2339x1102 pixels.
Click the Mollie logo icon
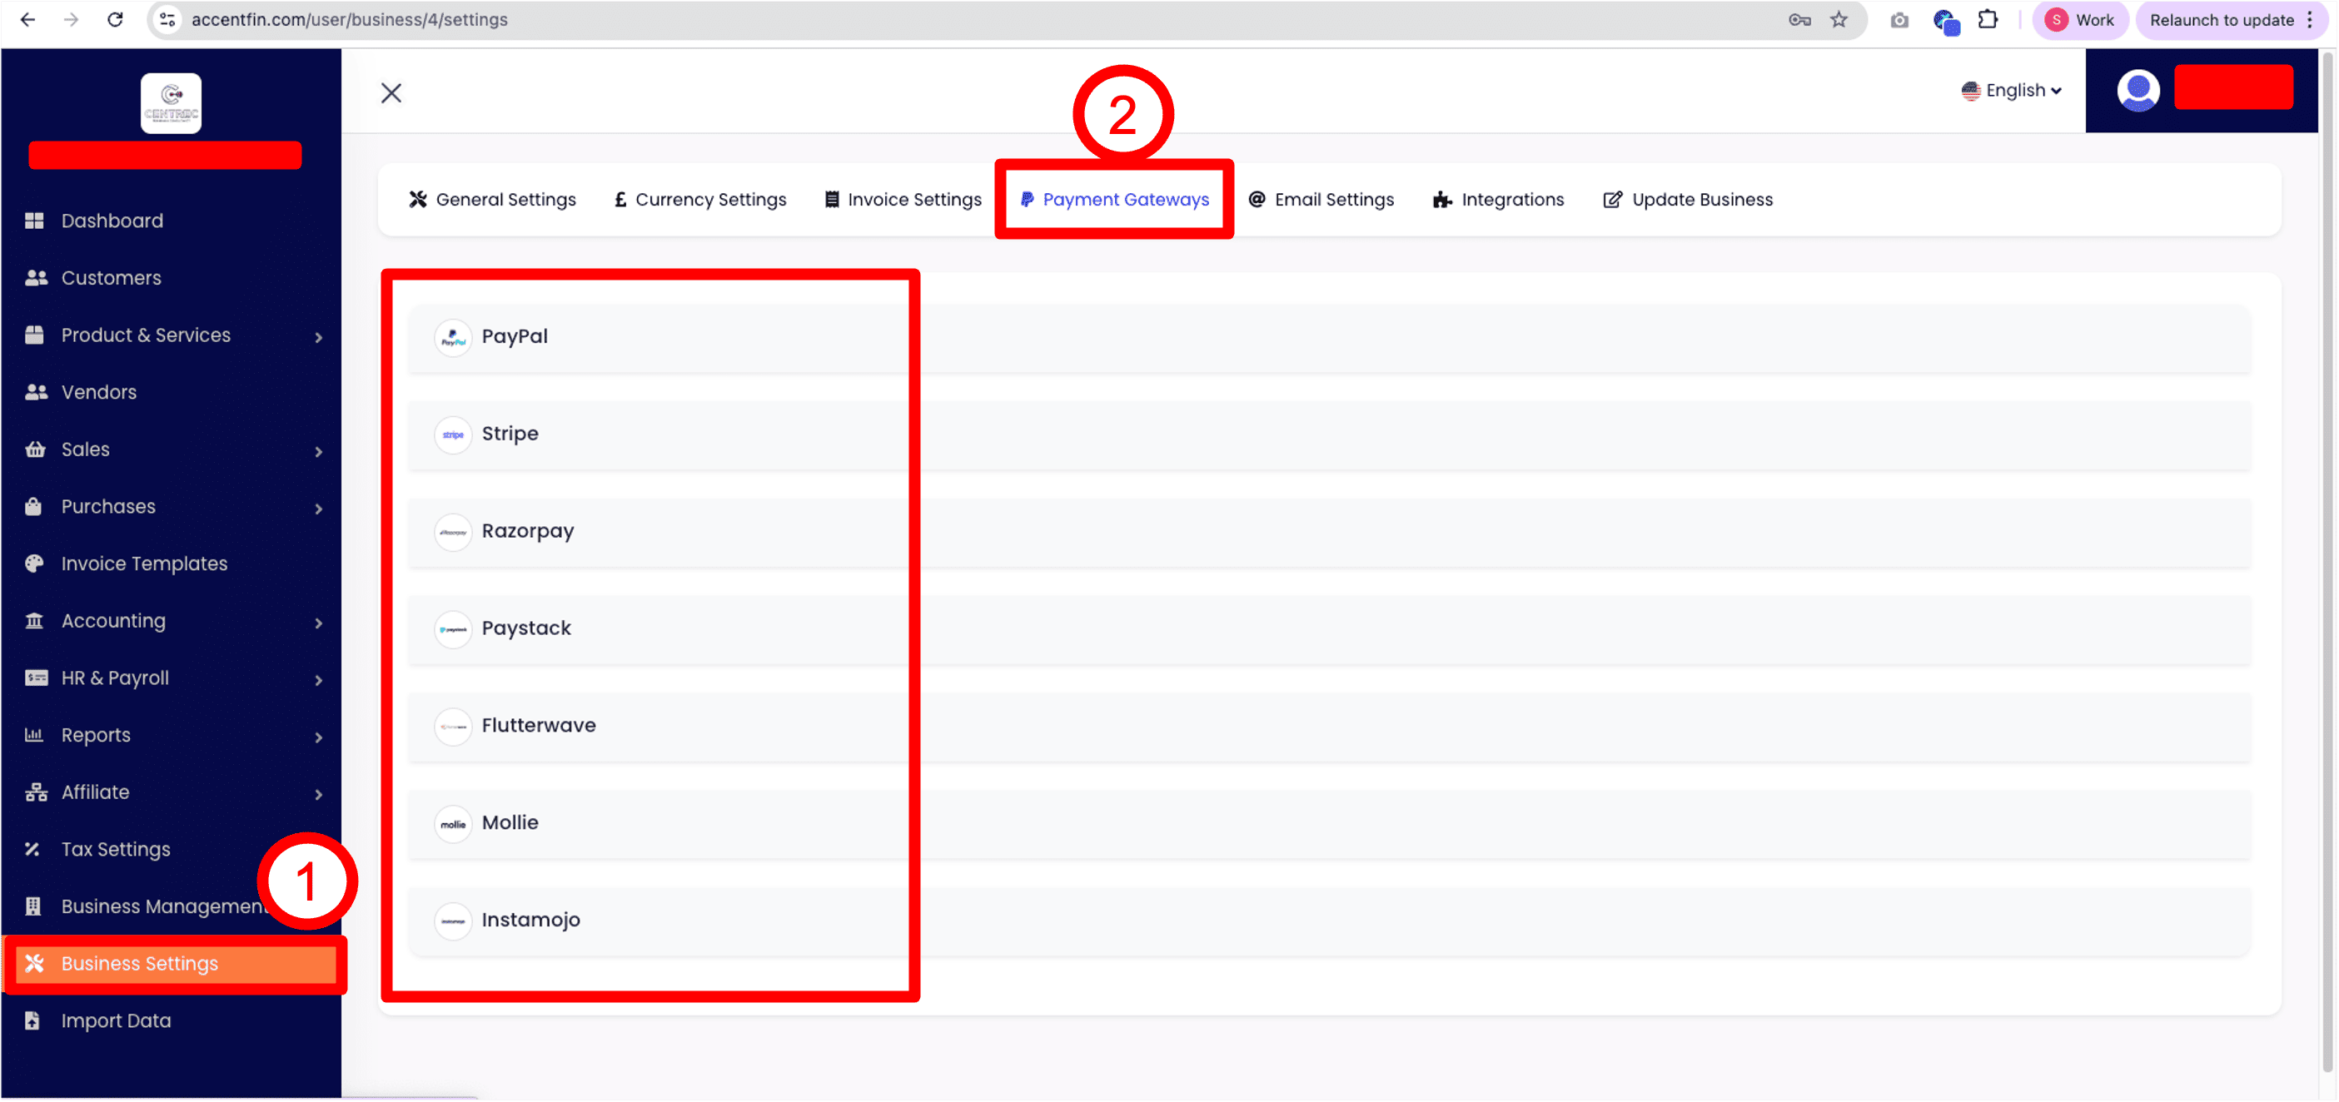(452, 823)
